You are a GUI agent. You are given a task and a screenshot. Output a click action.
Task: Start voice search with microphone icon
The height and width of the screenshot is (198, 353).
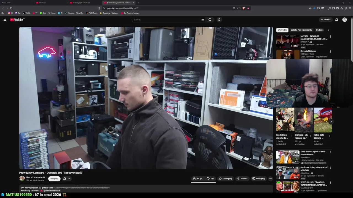coord(219,20)
